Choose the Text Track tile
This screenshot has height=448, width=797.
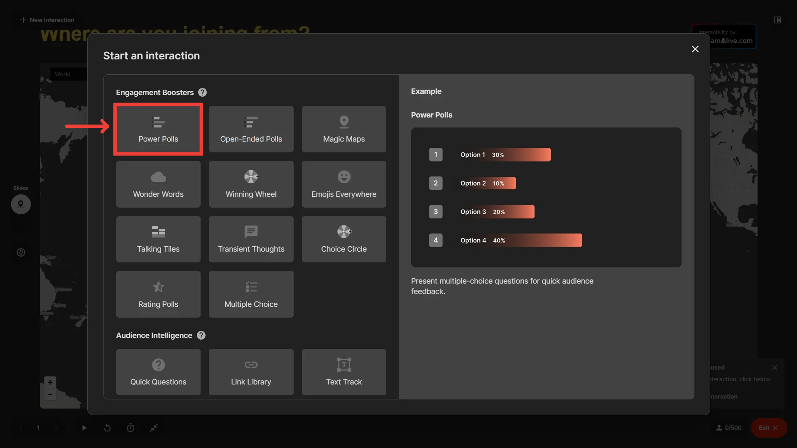click(344, 372)
